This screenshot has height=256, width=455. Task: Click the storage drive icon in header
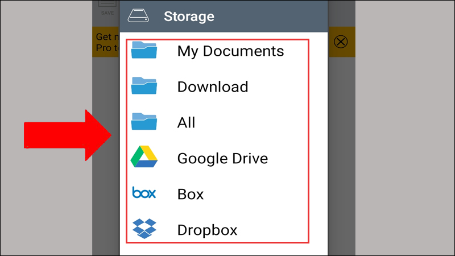click(x=138, y=16)
